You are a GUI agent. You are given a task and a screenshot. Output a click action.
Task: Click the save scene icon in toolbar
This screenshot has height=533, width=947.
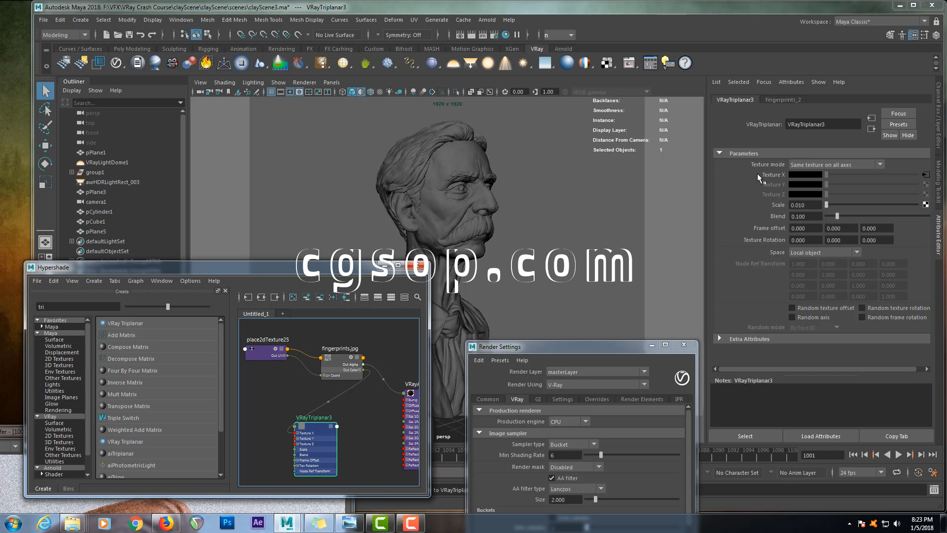(x=129, y=35)
